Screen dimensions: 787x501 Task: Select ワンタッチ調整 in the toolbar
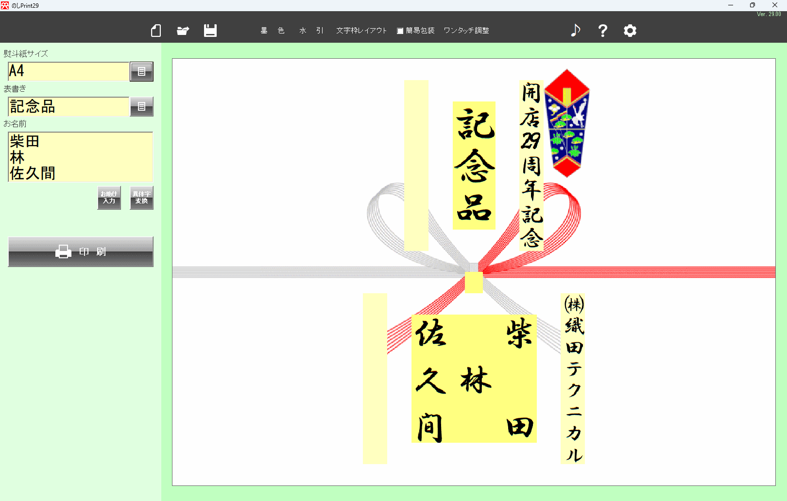tap(466, 31)
